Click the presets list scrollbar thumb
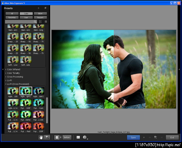 pos(47,110)
